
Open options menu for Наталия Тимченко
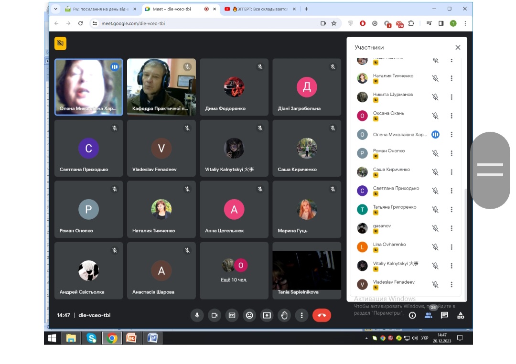click(x=451, y=78)
